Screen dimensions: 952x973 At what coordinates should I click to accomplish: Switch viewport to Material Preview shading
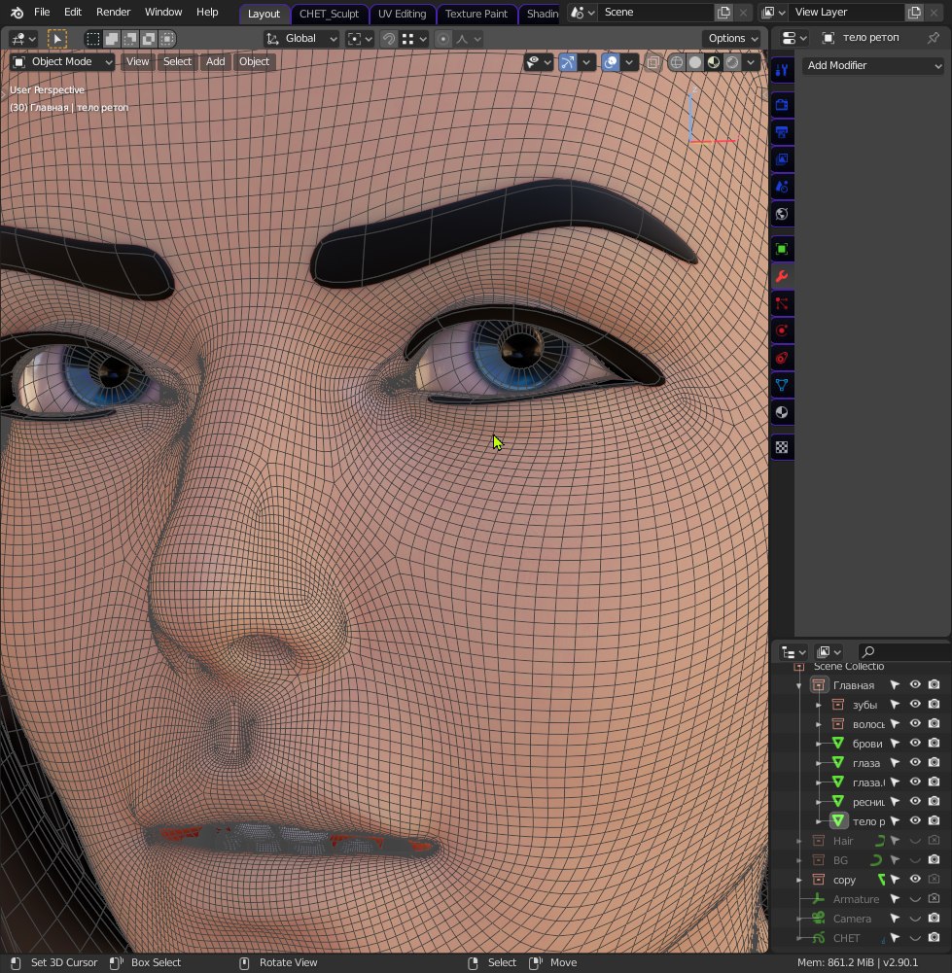[714, 62]
